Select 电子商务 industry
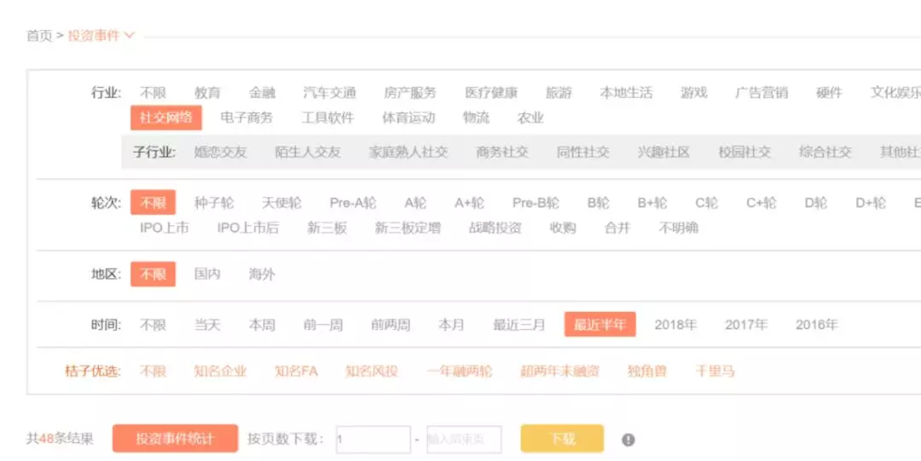Viewport: 921px width, 461px height. [246, 118]
